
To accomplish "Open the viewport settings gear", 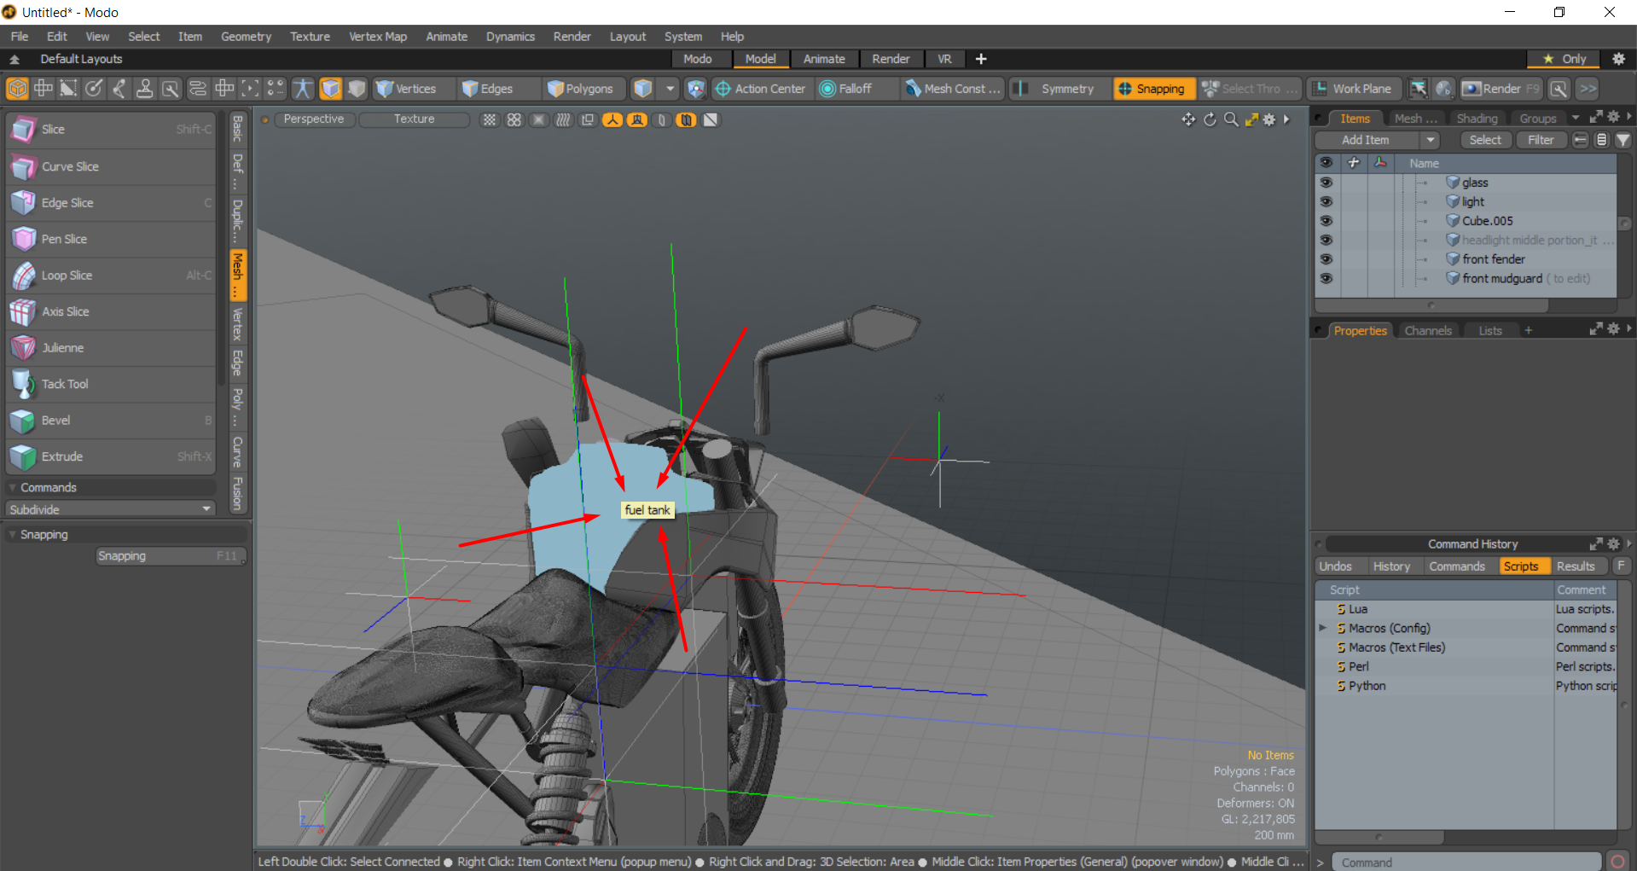I will tap(1269, 119).
